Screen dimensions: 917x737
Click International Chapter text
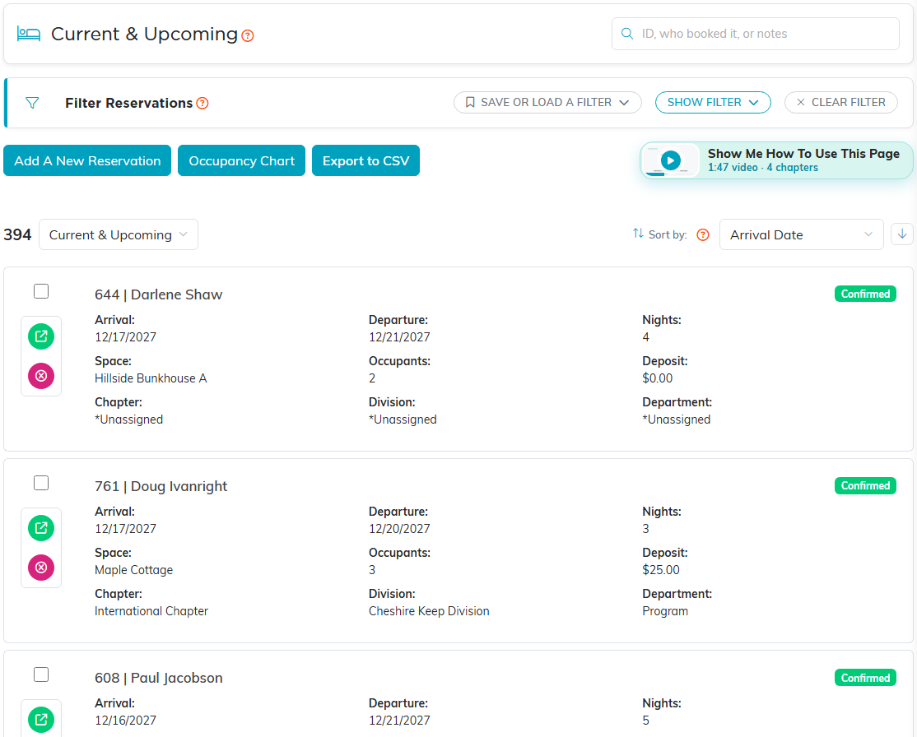[x=151, y=611]
